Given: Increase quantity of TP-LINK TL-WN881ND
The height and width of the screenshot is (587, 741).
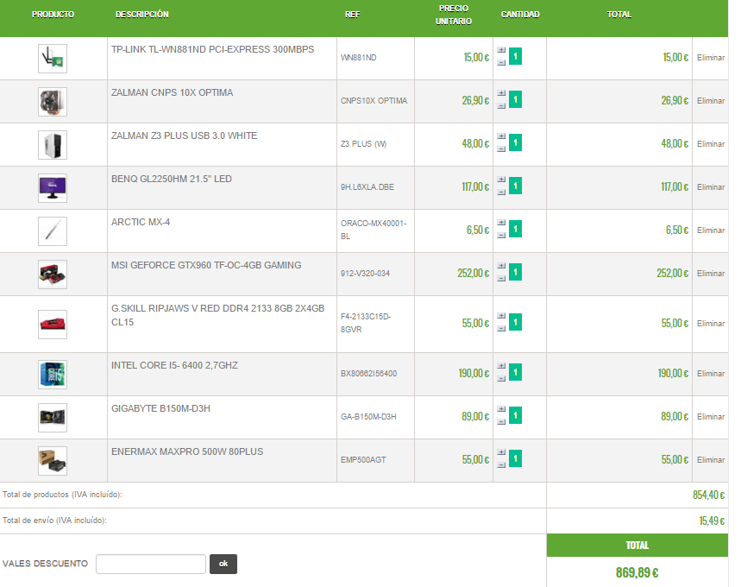Looking at the screenshot, I should (501, 50).
